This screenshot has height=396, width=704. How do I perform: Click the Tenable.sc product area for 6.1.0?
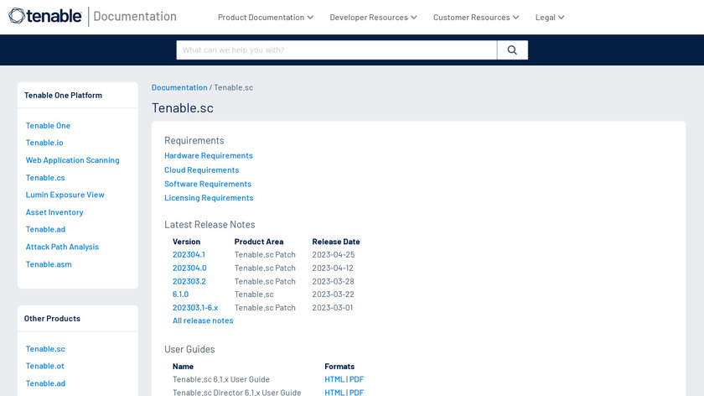click(x=254, y=294)
